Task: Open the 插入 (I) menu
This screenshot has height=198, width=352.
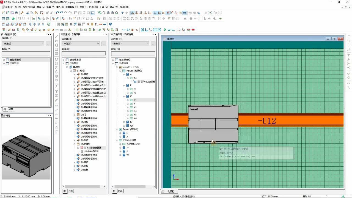Action: coord(60,7)
